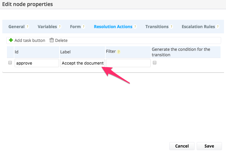Switch to the General tab
The height and width of the screenshot is (153, 226).
click(16, 27)
